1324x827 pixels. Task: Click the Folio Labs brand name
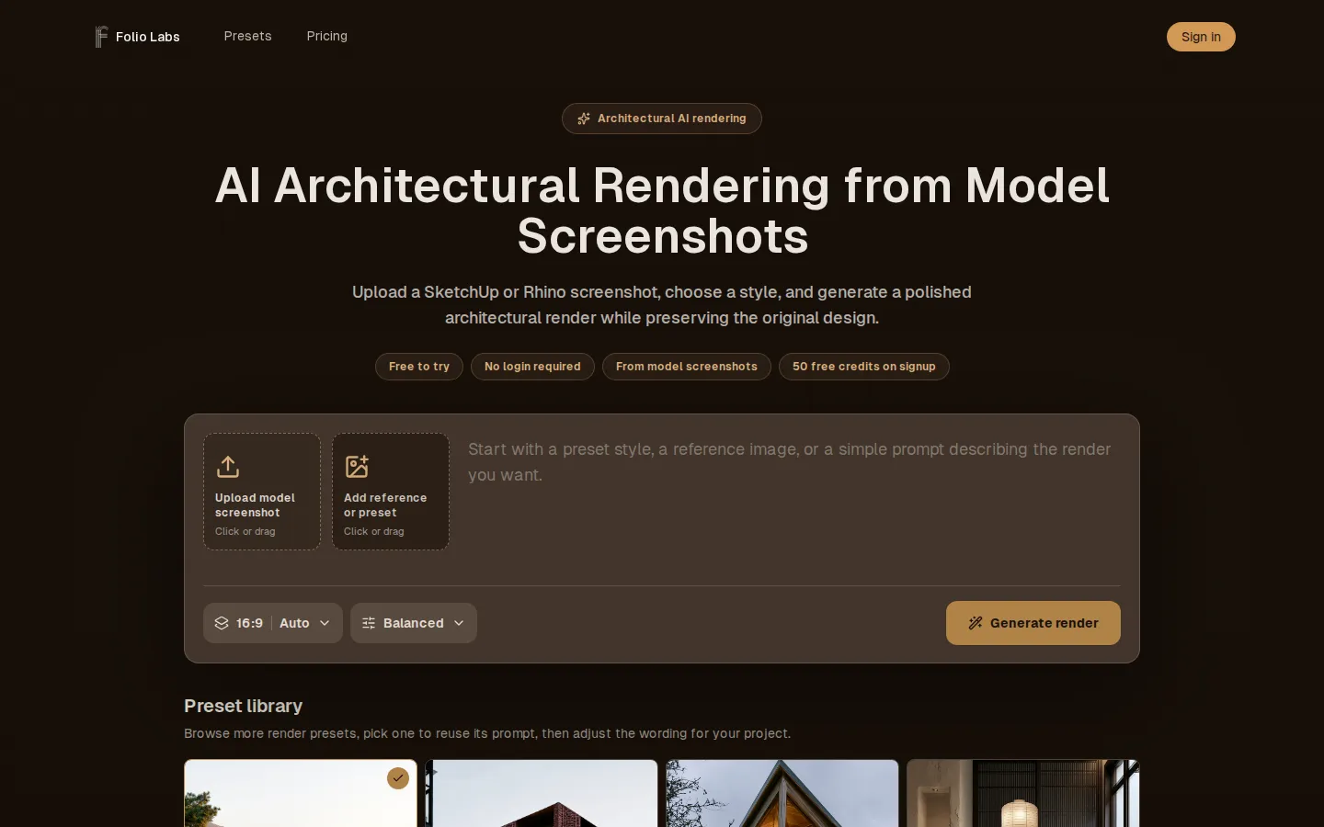148,37
